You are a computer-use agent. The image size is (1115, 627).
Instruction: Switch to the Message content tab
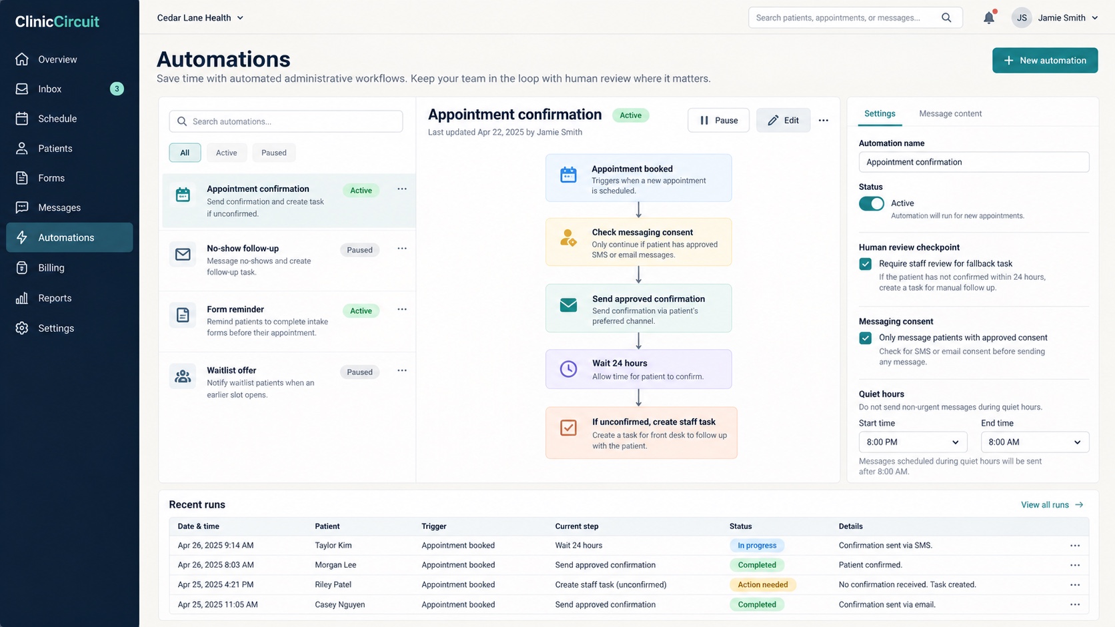[950, 114]
